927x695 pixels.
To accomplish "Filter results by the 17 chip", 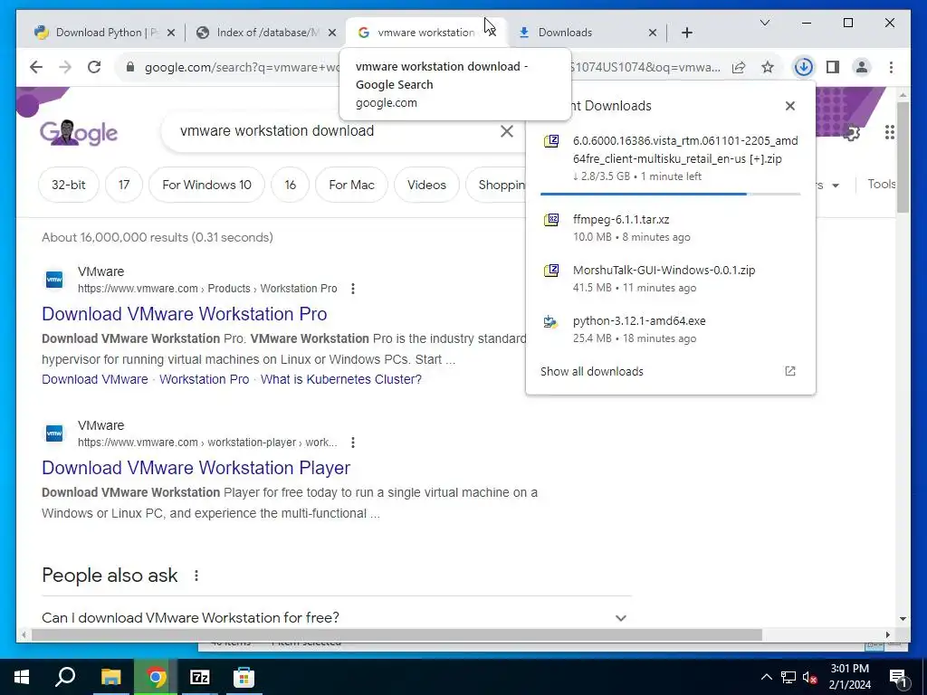I will [x=123, y=185].
